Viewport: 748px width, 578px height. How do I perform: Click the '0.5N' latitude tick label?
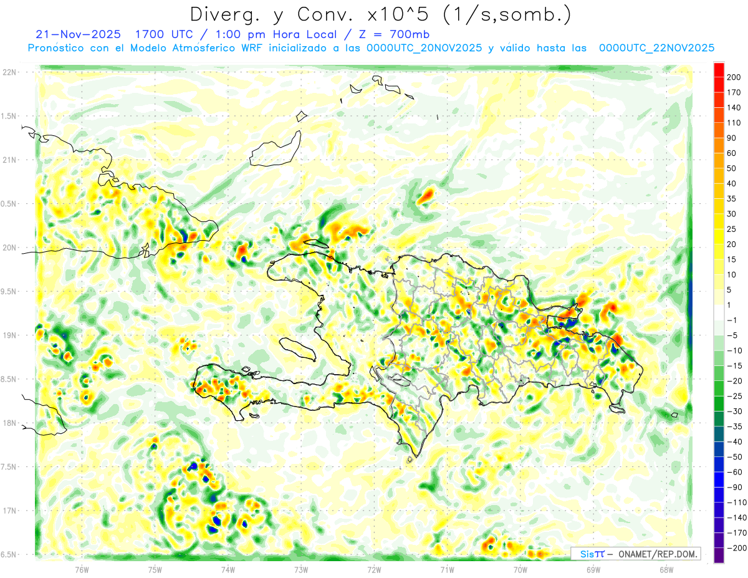pos(9,204)
